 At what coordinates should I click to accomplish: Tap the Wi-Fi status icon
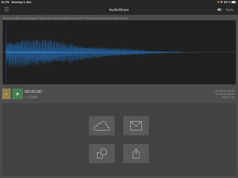[x=222, y=2]
